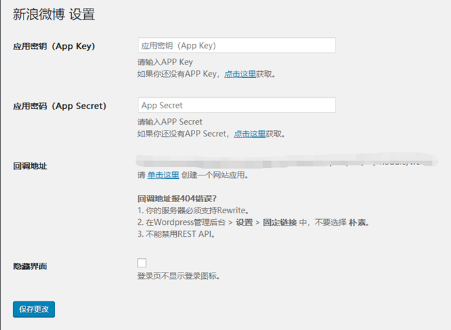Click the 保存更改 button
The height and width of the screenshot is (330, 451).
point(34,309)
